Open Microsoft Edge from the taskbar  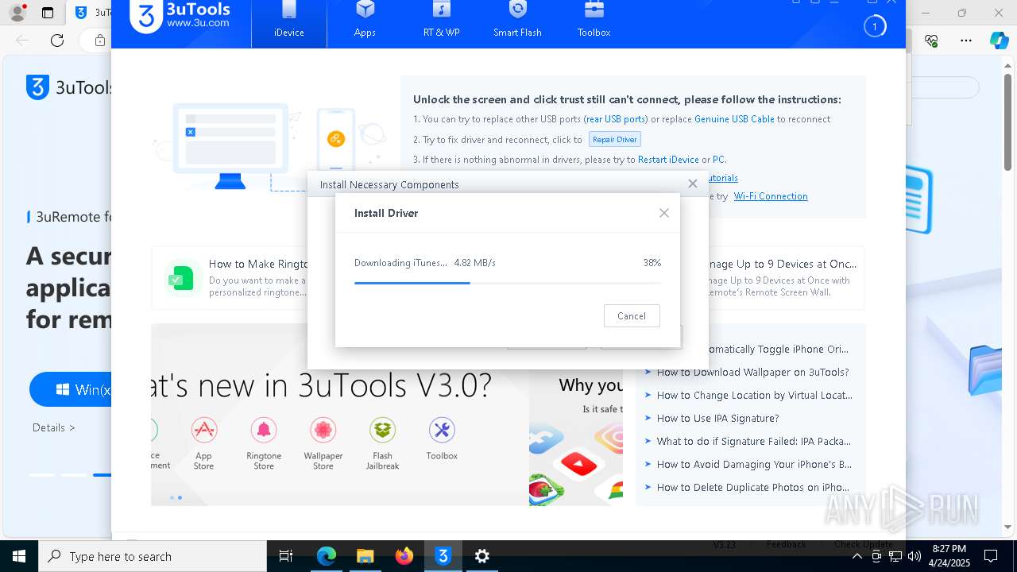pyautogui.click(x=327, y=556)
